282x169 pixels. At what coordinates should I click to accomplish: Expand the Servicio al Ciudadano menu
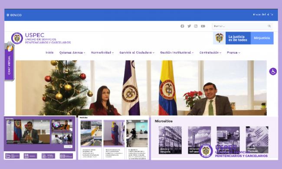point(137,52)
